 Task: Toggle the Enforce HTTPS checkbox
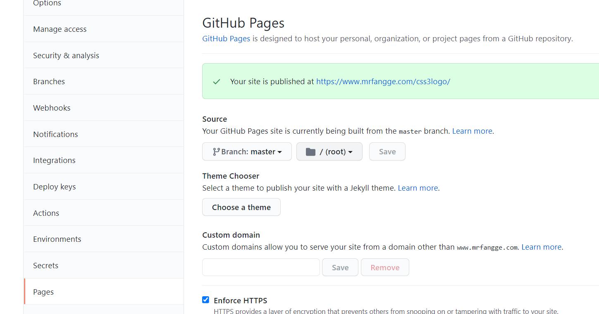(205, 300)
